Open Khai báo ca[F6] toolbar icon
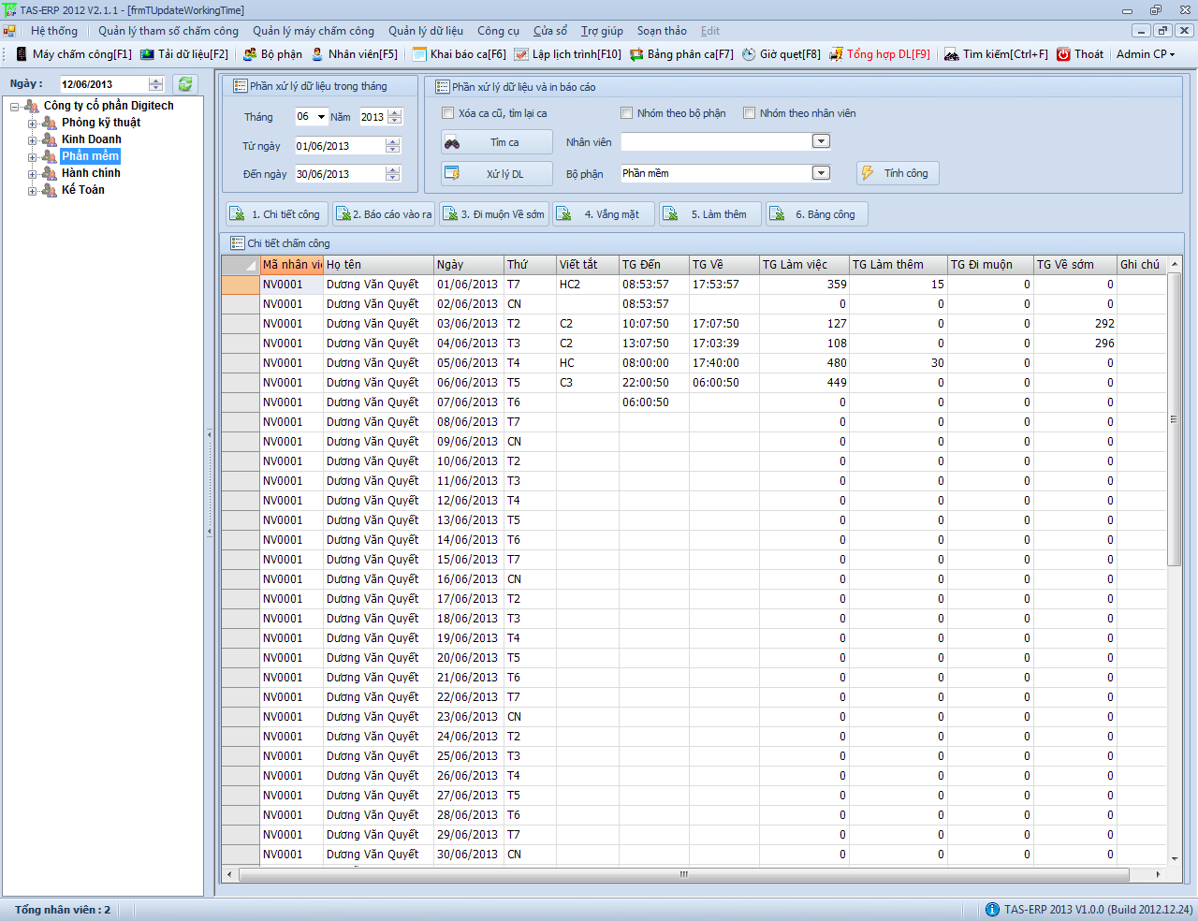This screenshot has height=921, width=1198. (419, 54)
